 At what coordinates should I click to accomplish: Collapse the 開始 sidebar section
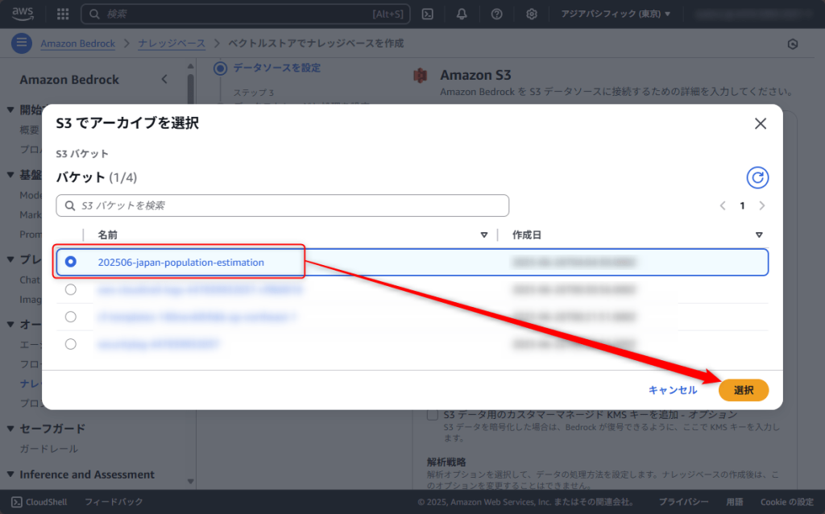pos(10,110)
